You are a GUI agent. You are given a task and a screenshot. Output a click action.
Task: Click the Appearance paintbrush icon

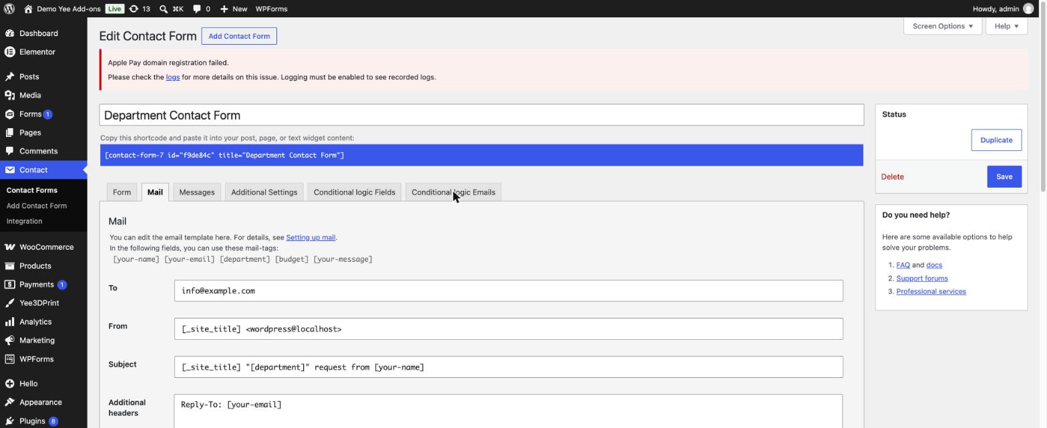click(9, 403)
